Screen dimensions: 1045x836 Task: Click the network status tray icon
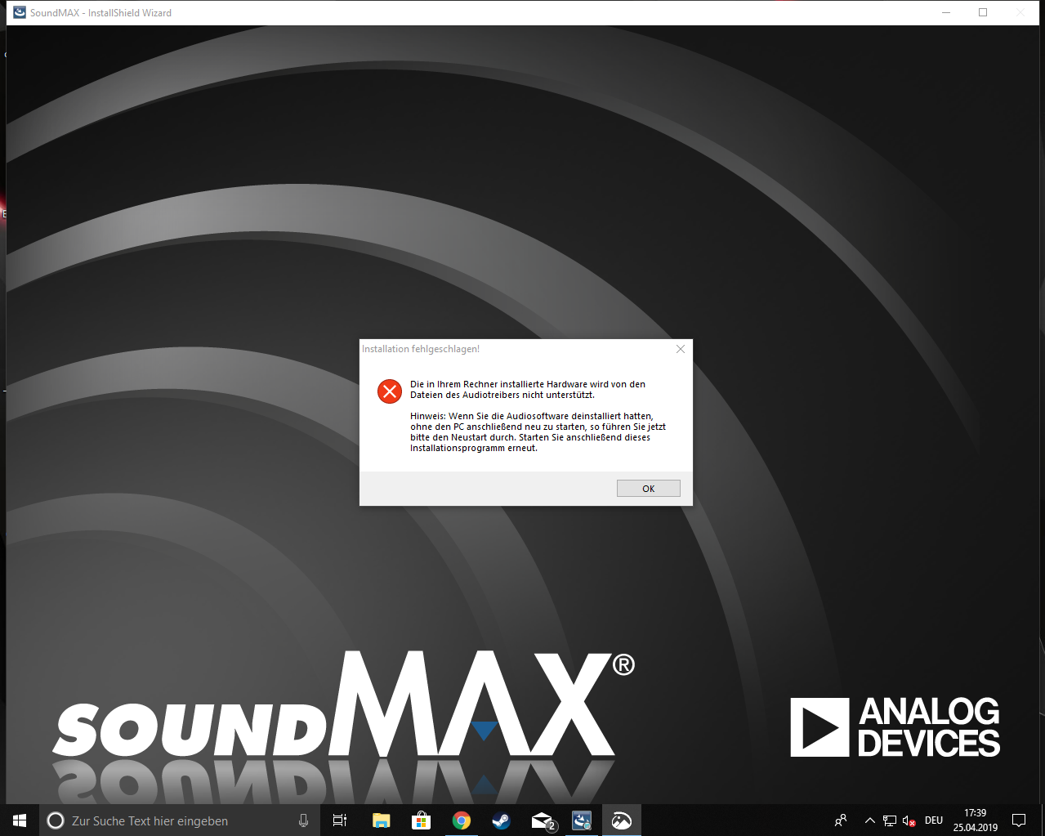890,820
